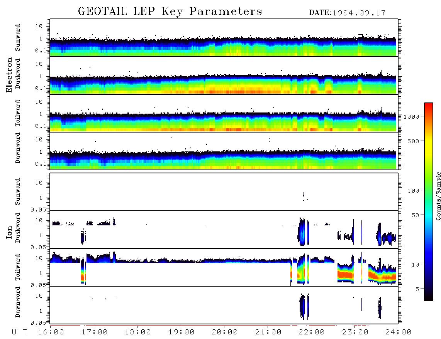This screenshot has width=441, height=339.
Task: Select the vertical 'Ion' group label
Action: (x=9, y=232)
